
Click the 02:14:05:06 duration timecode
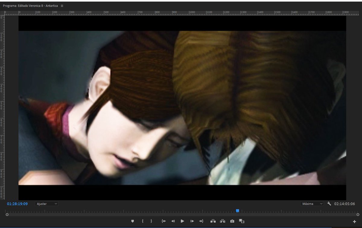point(345,204)
